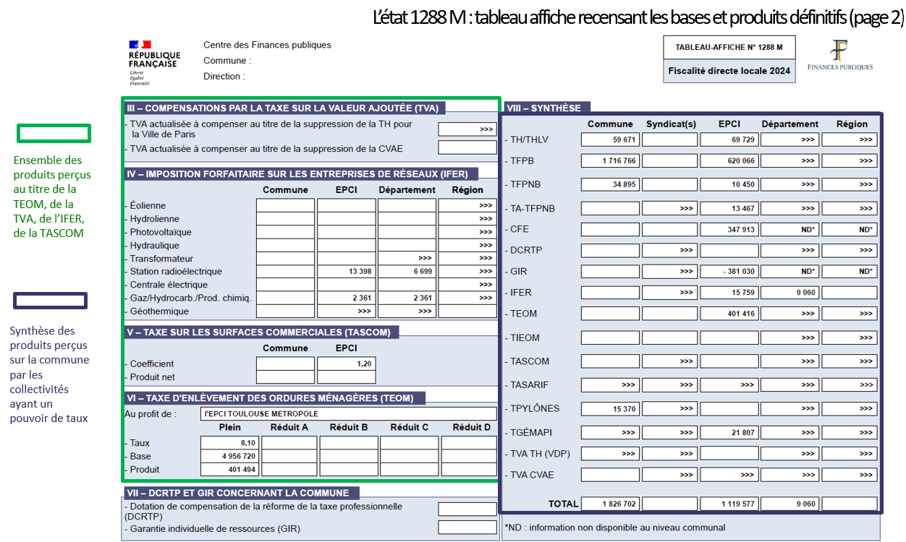Screen dimensions: 906x542
Task: Select the TEOM Taux Plein cell 8,10
Action: 229,443
